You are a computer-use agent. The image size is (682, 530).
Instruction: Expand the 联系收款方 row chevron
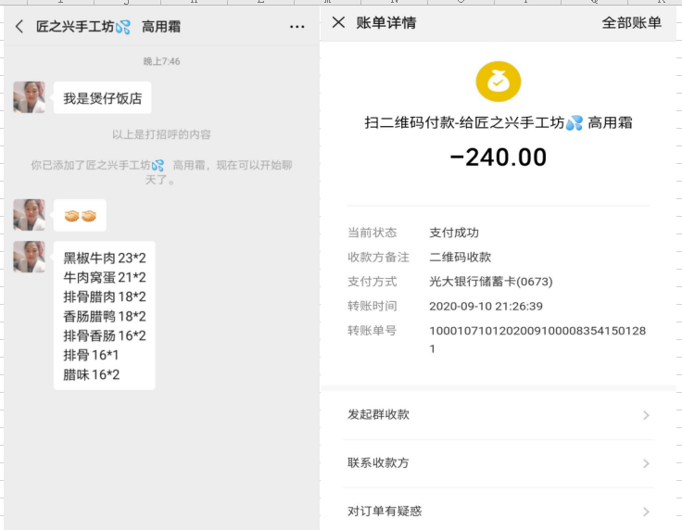click(646, 463)
